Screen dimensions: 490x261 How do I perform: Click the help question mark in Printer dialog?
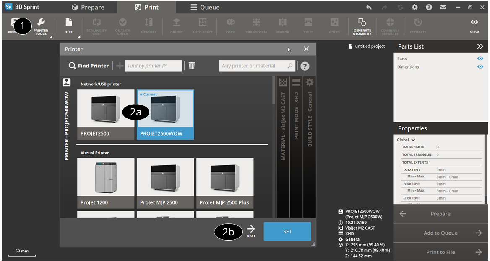[305, 66]
